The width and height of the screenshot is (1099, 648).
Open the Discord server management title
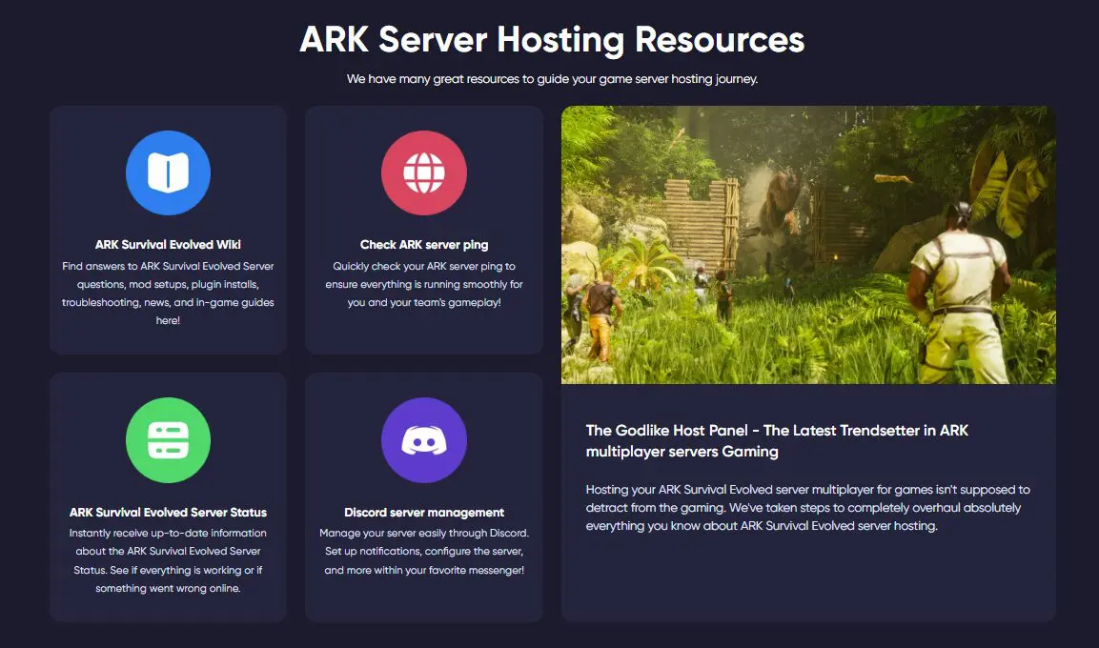click(424, 512)
